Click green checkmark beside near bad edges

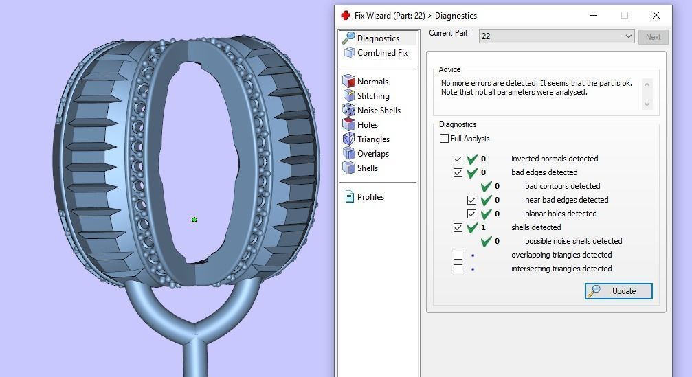tap(486, 200)
